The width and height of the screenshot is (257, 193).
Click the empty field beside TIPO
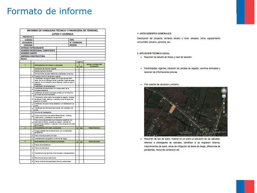(x=96, y=40)
